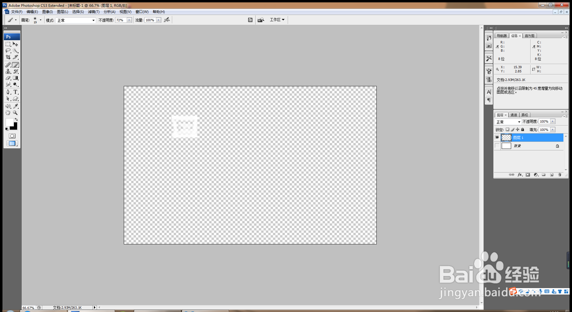
Task: Select the Gradient tool
Action: pyautogui.click(x=16, y=78)
